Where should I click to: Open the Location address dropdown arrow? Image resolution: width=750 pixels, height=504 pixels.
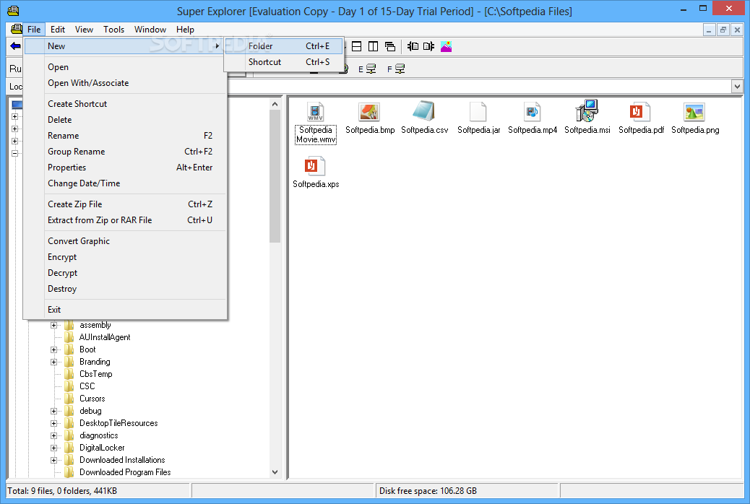click(736, 87)
